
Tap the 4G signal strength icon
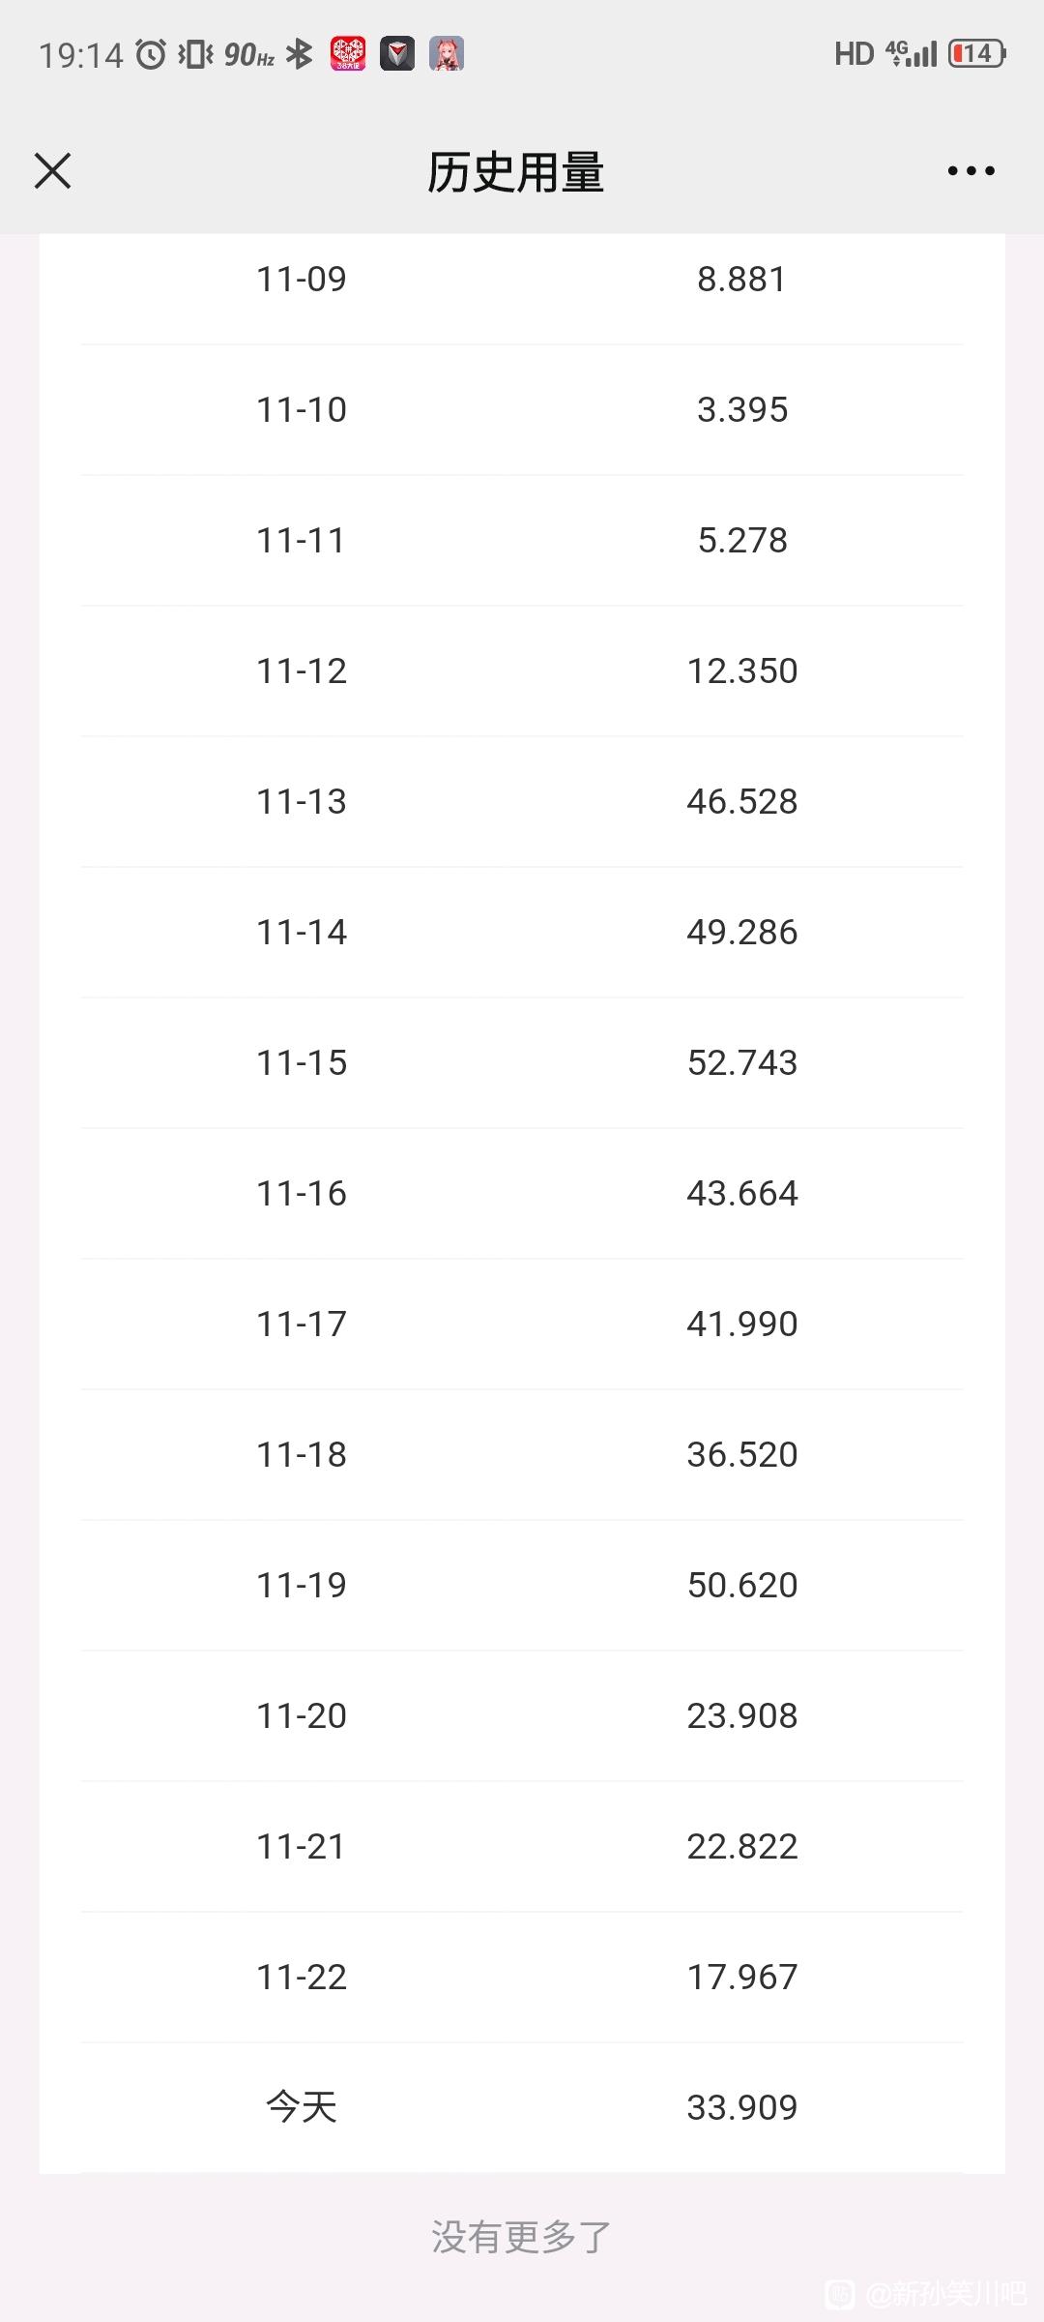pyautogui.click(x=912, y=53)
